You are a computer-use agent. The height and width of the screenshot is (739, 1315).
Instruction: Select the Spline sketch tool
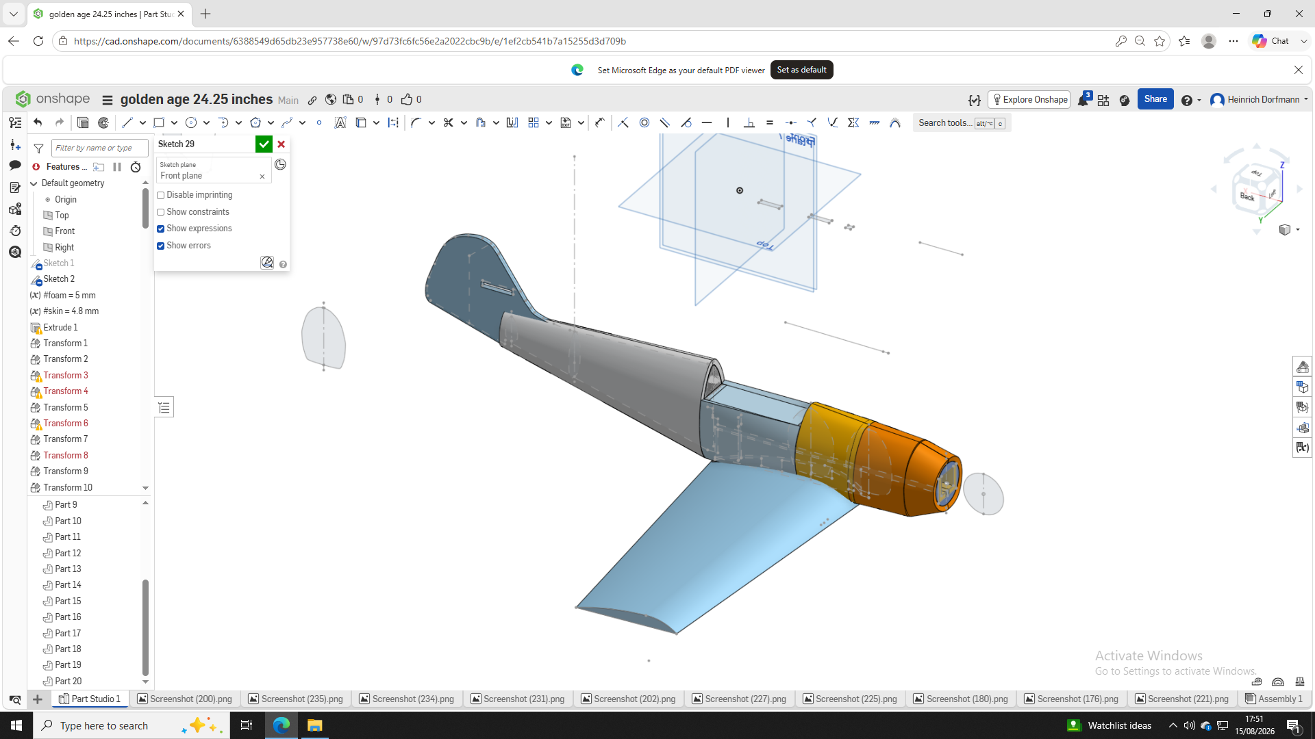click(x=287, y=122)
